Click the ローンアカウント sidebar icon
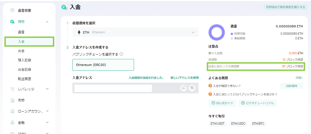The image size is (311, 134). [x=13, y=111]
